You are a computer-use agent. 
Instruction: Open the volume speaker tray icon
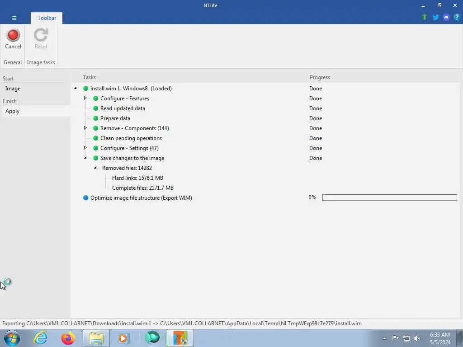[417, 338]
